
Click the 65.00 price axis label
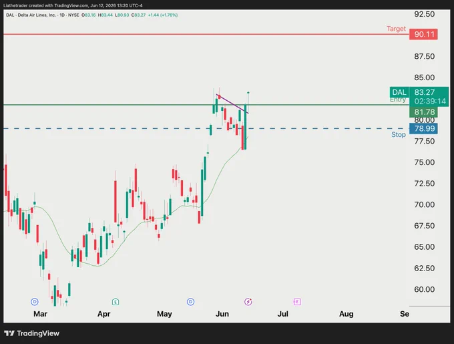coord(424,246)
